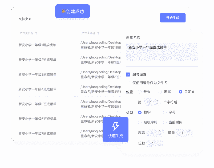Click the ascending sort arrow beside 文件夹名称
The image size is (214, 168).
(x=37, y=33)
